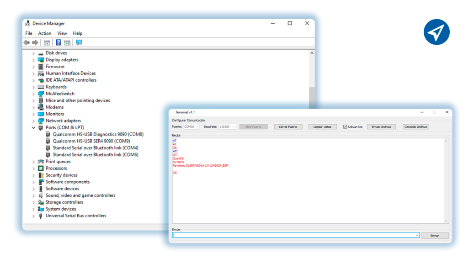This screenshot has width=468, height=263.
Task: Select Qualcomm HS-USB Diagnostics 9090 (COM8)
Action: click(98, 135)
